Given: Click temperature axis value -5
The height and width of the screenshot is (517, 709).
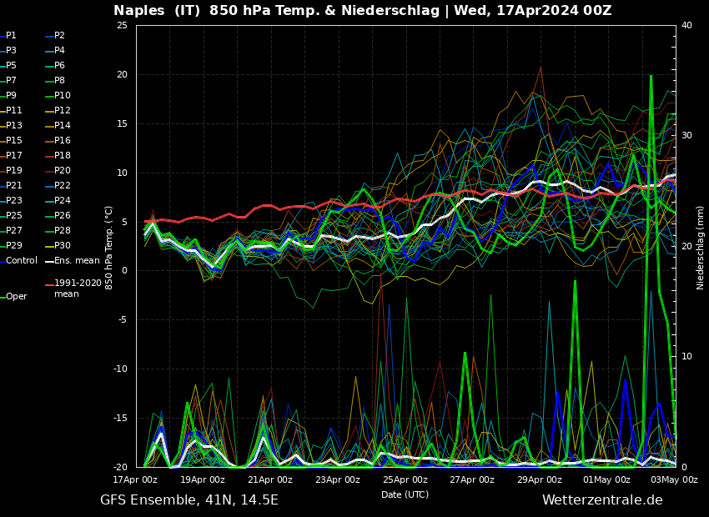Looking at the screenshot, I should point(123,320).
